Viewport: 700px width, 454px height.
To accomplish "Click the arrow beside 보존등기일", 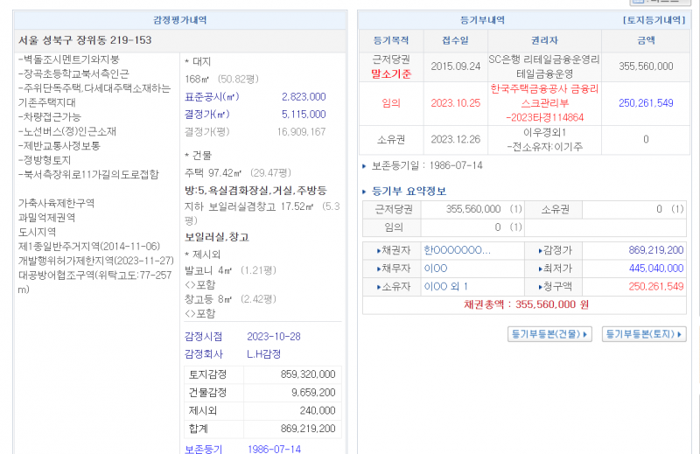I will [x=364, y=164].
